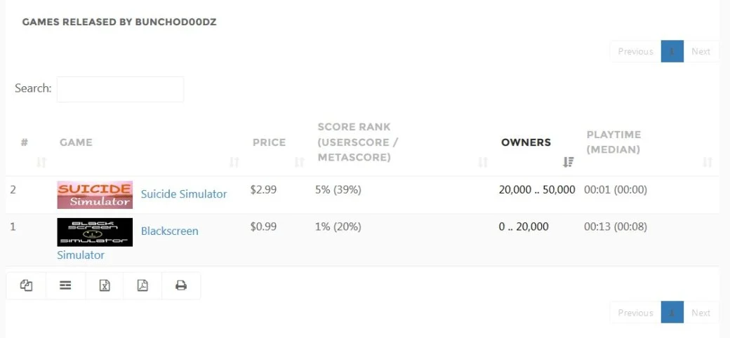Export table to Excel file icon
730x338 pixels.
tap(105, 285)
